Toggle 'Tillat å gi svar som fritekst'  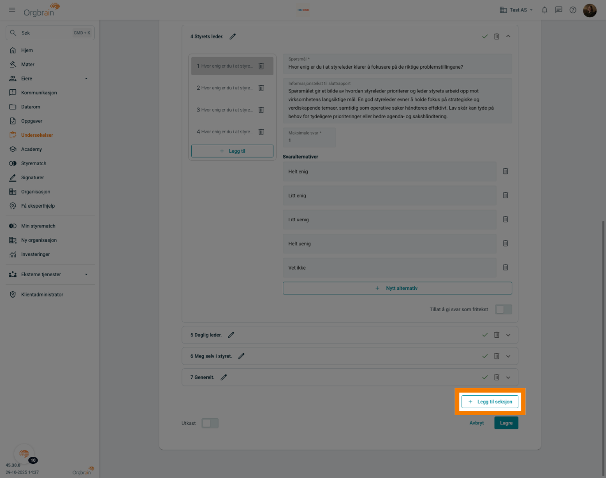(503, 309)
